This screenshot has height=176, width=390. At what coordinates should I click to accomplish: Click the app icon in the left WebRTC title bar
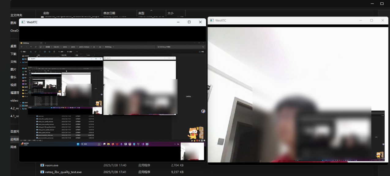click(x=23, y=22)
